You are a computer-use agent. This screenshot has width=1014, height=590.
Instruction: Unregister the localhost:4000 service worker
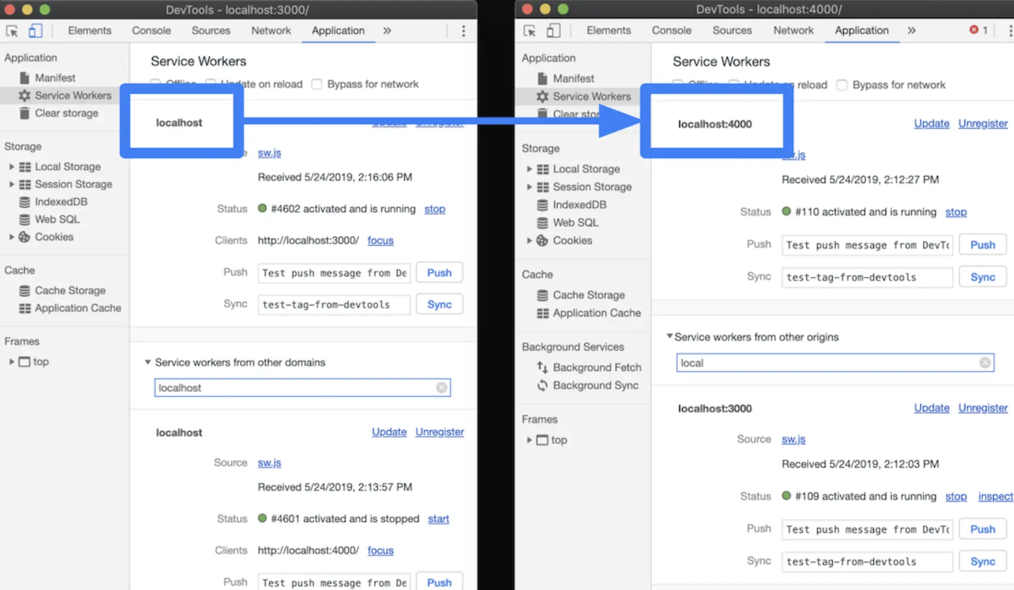tap(983, 124)
